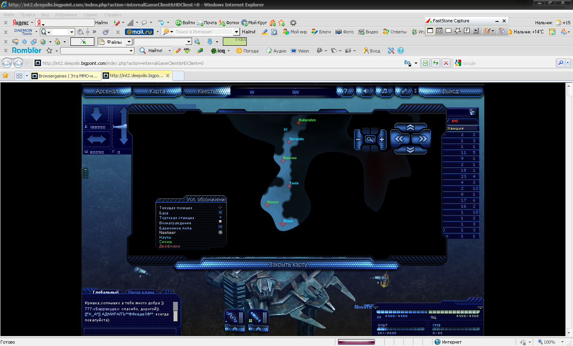Viewport: 573px width, 346px height.
Task: Click FastStone capture scrolling window icon
Action: [476, 31]
